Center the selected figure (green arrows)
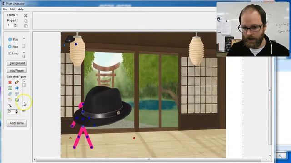 point(10,88)
